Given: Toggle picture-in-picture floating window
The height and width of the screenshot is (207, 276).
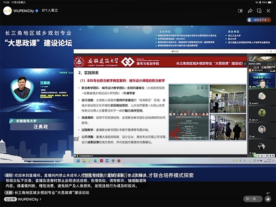Looking at the screenshot, I should [x=241, y=11].
